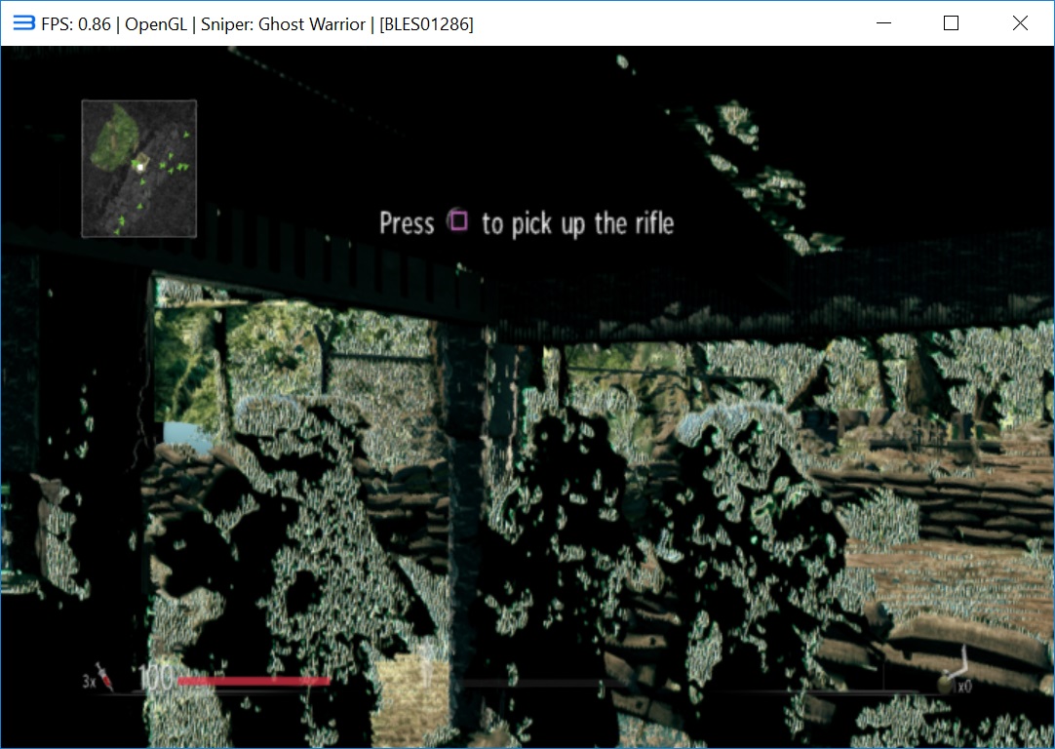Click the x0 ammo counter
This screenshot has height=749, width=1055.
coord(963,687)
